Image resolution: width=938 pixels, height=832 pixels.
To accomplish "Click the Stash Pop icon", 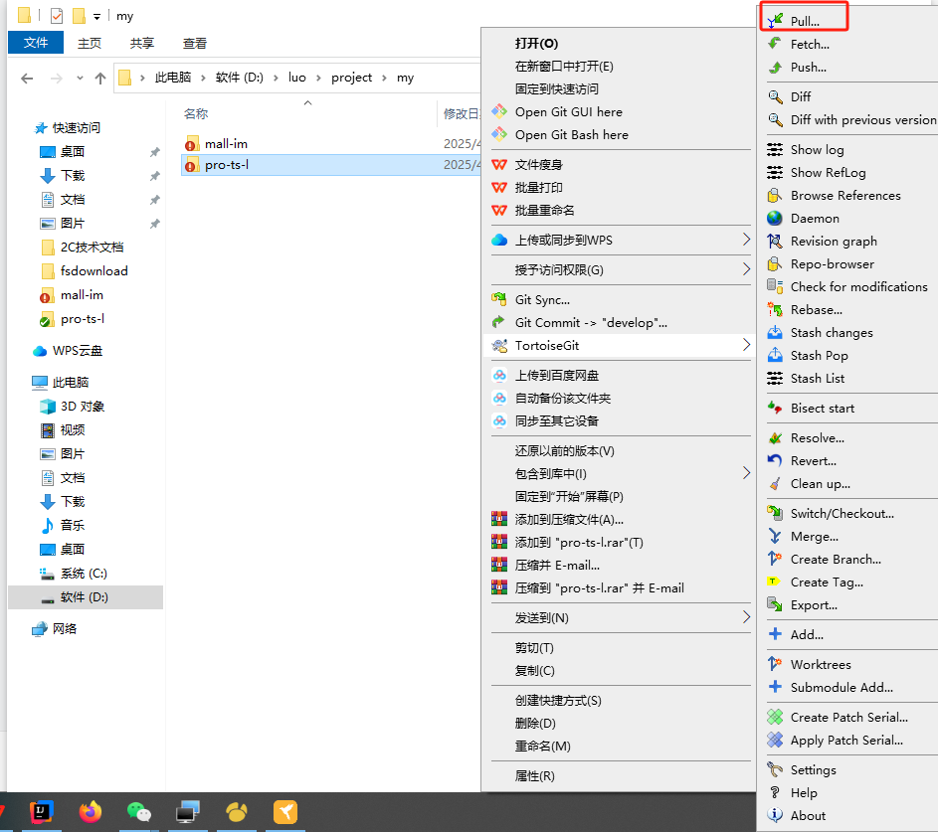I will point(775,355).
